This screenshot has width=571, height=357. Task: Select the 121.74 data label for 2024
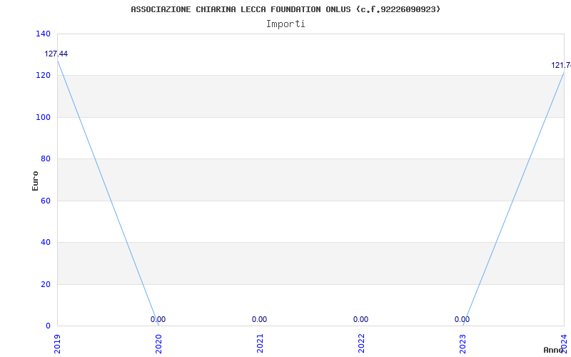click(561, 65)
